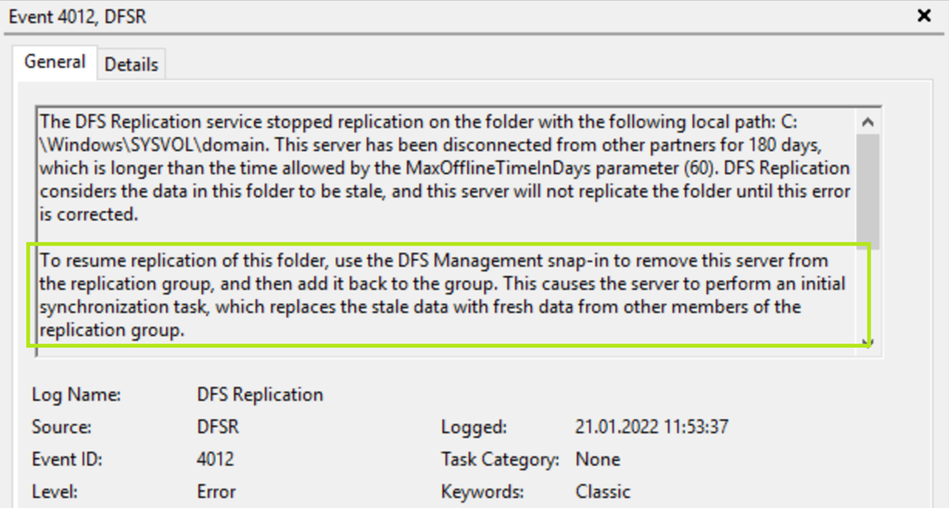Select the General tab
The width and height of the screenshot is (949, 508).
(55, 63)
